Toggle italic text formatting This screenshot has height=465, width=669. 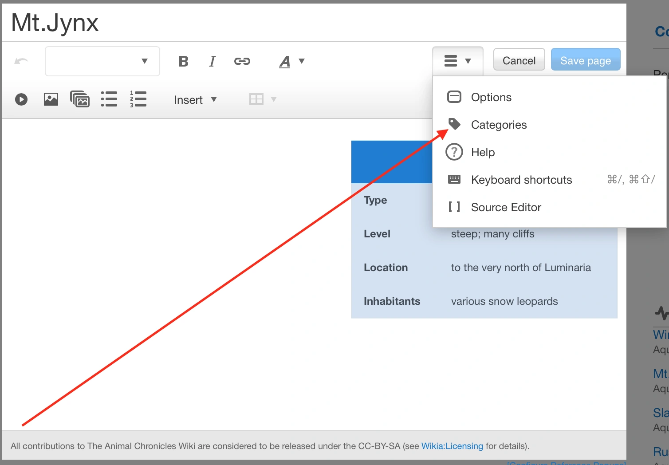[213, 61]
